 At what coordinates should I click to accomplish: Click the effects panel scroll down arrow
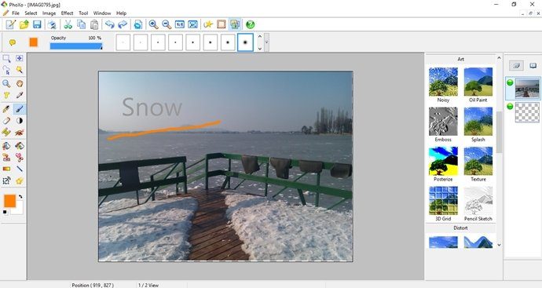pyautogui.click(x=499, y=245)
